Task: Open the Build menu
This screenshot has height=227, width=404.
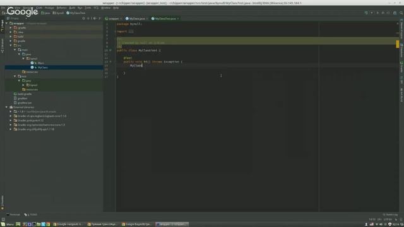Action: [x=72, y=8]
